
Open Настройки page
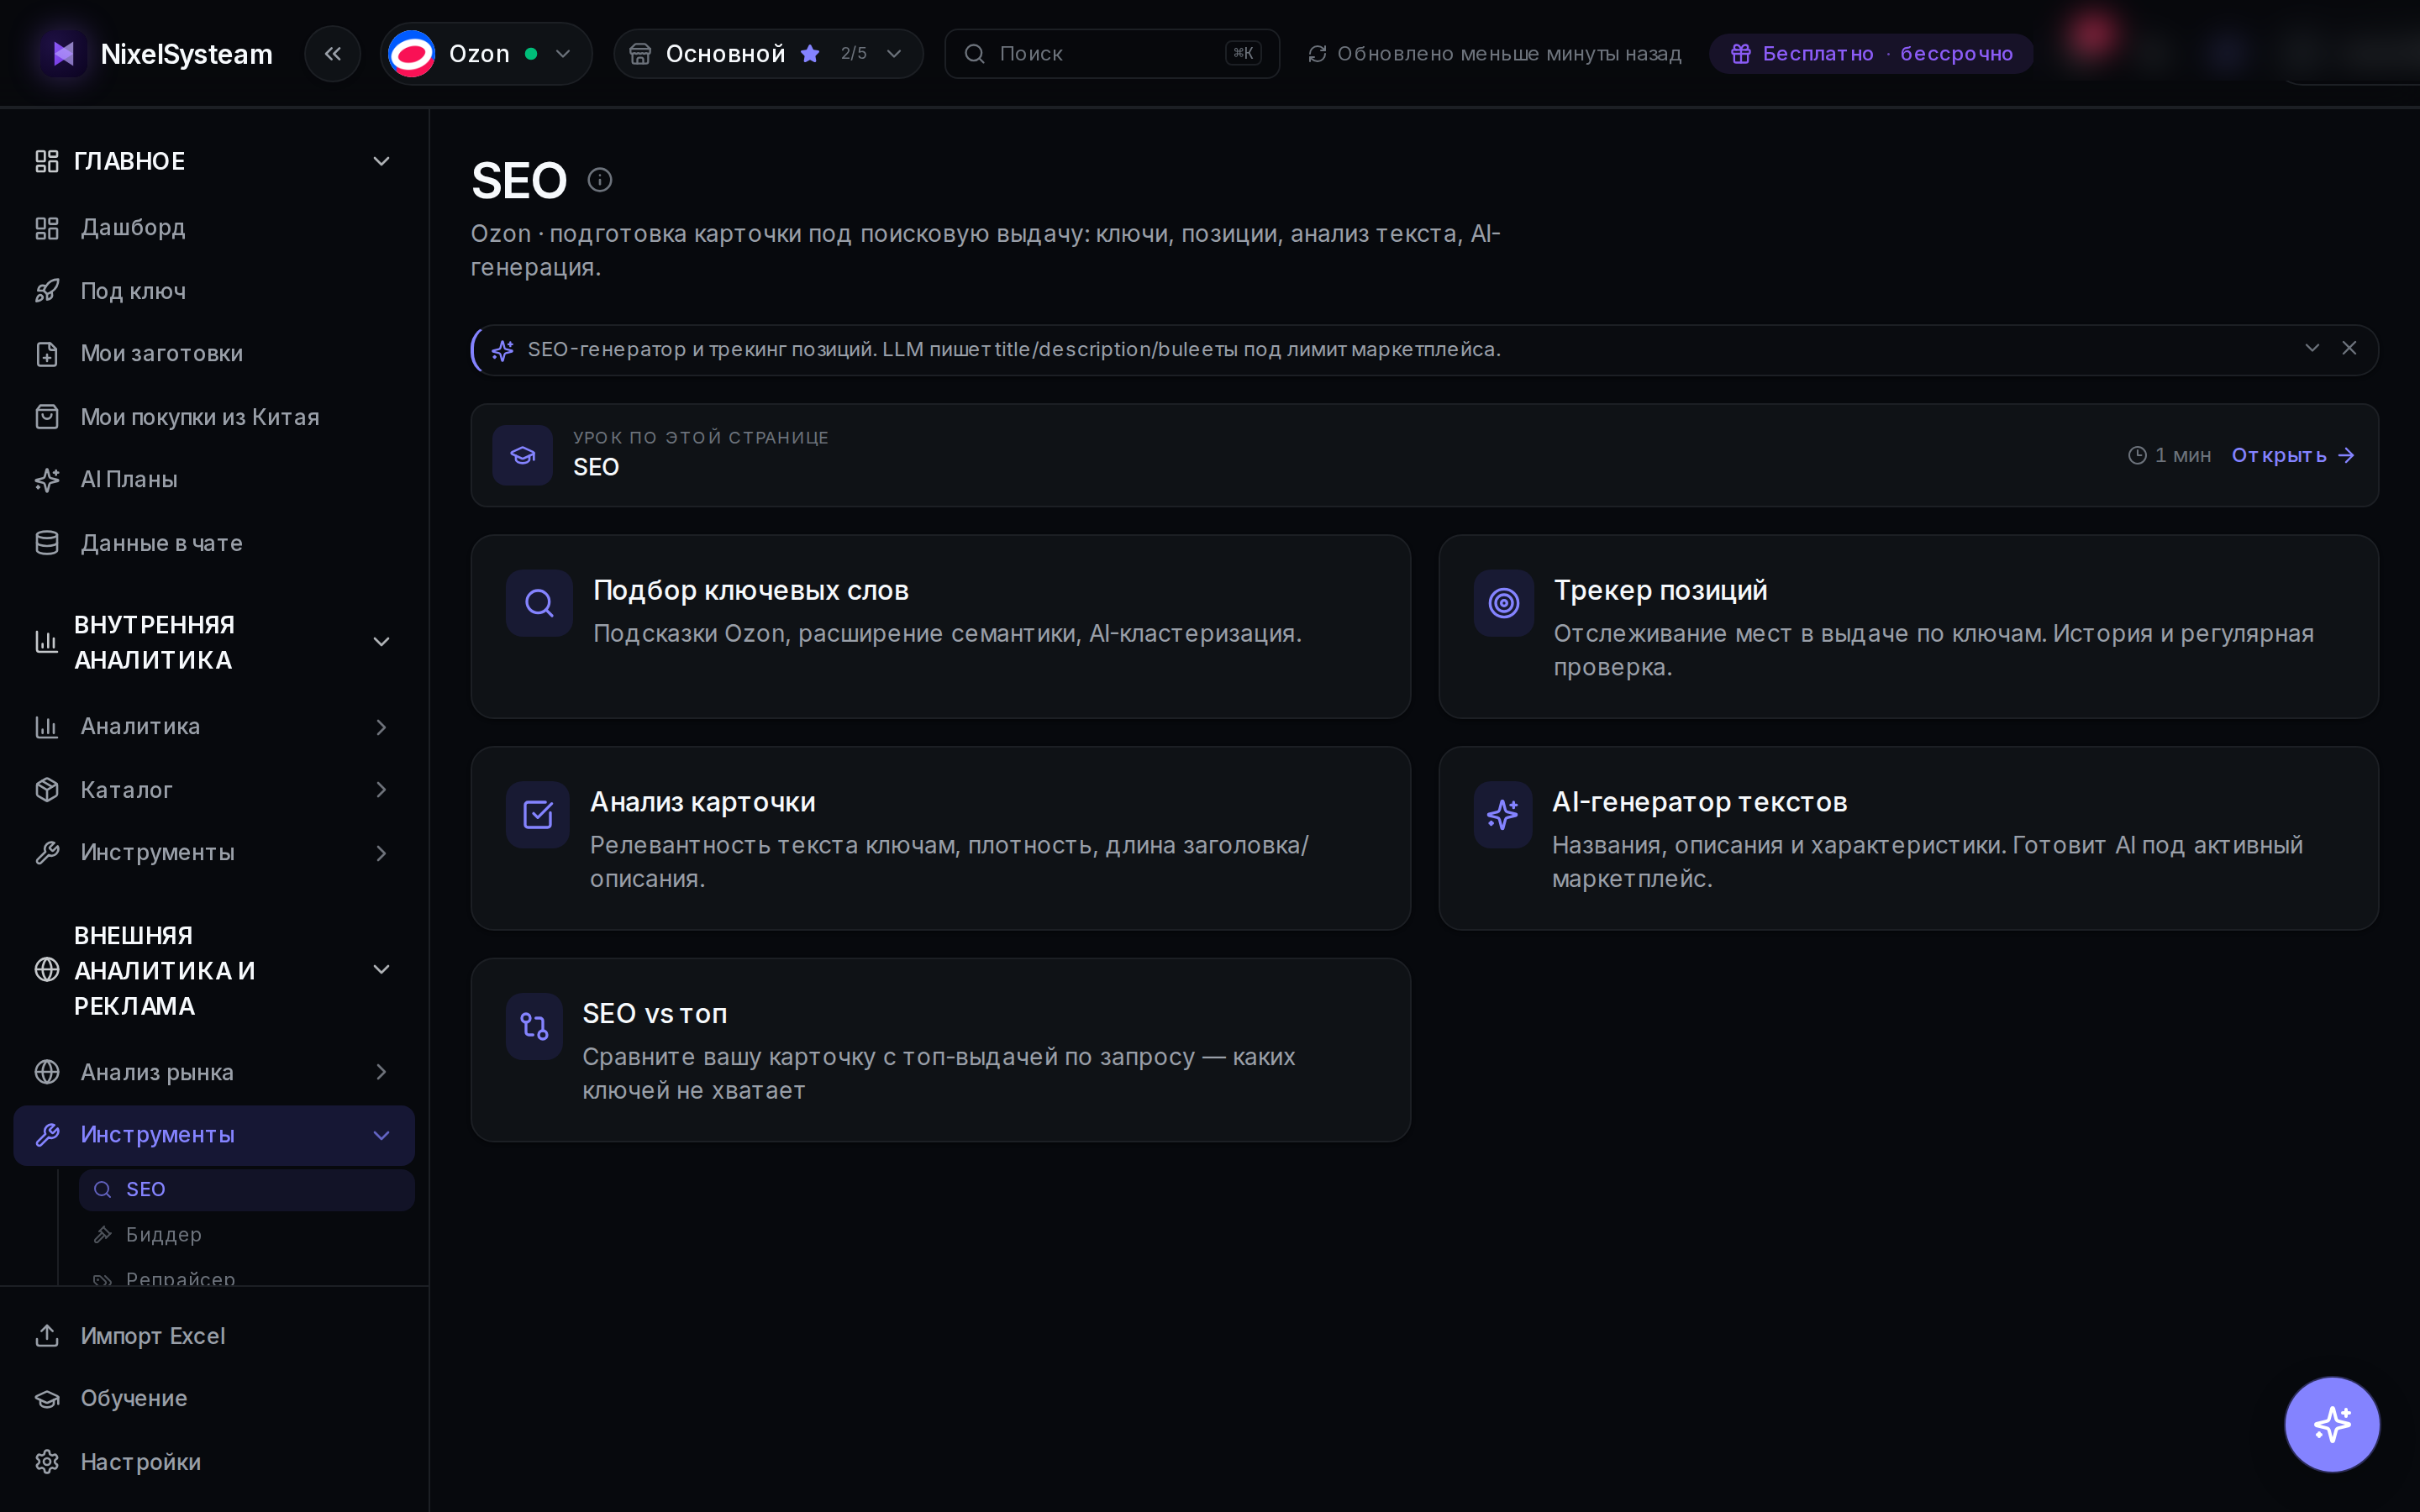click(214, 1462)
